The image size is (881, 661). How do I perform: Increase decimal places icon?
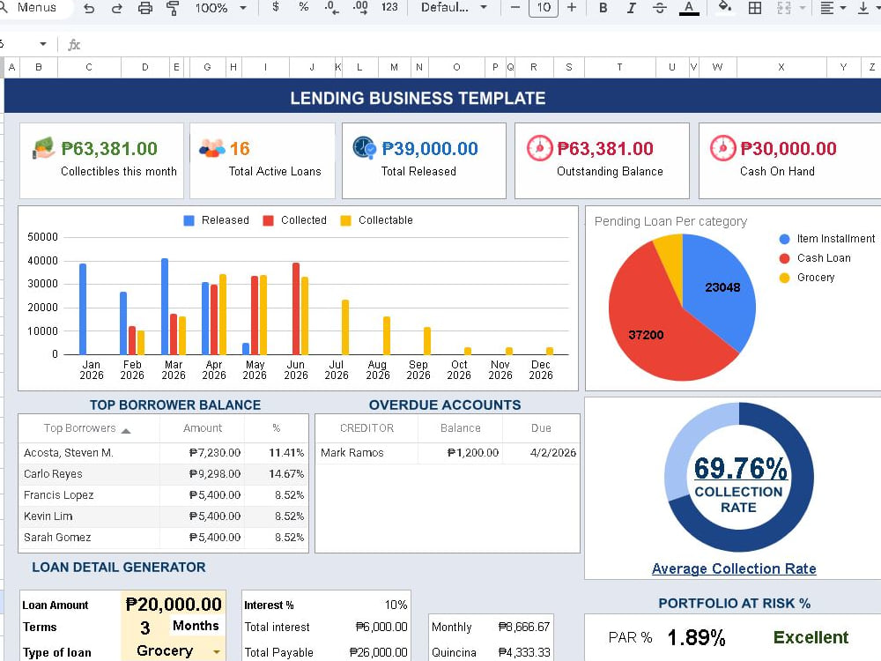pos(360,8)
